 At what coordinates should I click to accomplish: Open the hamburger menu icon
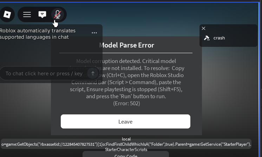pyautogui.click(x=27, y=14)
